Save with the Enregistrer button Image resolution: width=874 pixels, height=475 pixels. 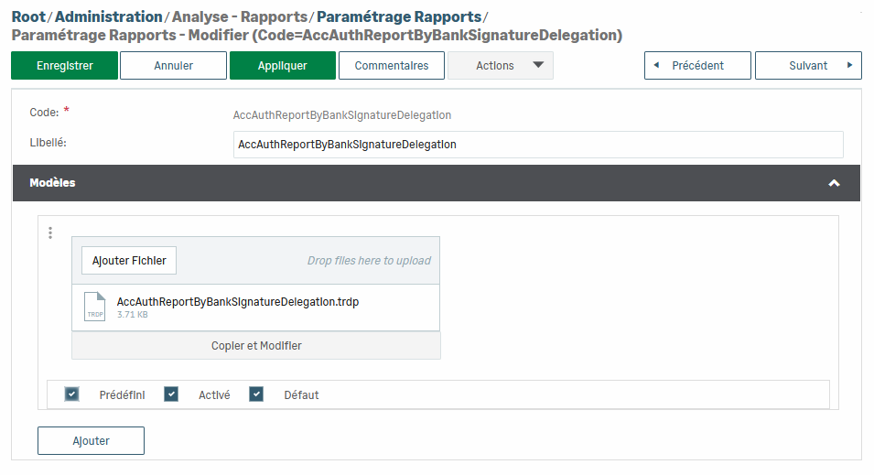point(65,66)
